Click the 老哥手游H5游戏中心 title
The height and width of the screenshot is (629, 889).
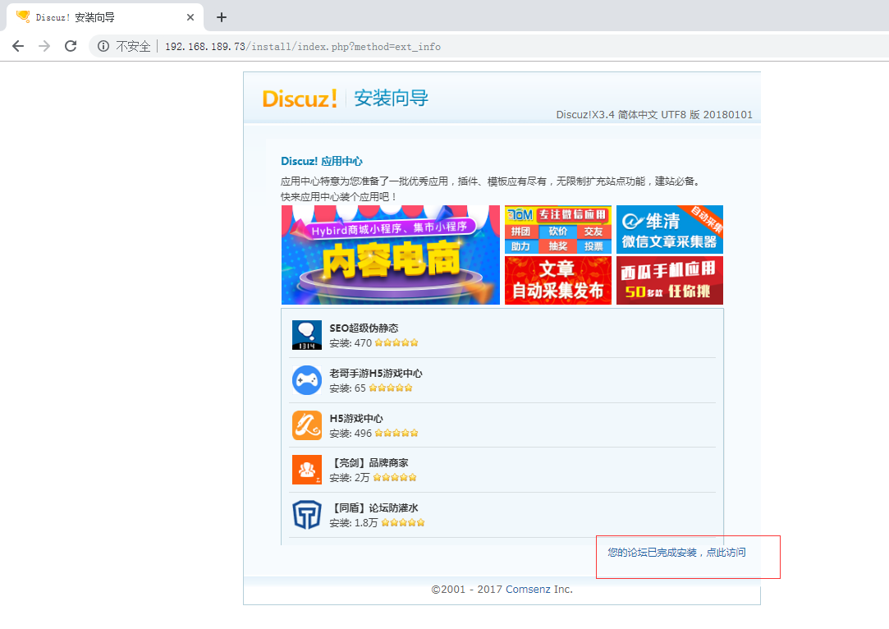click(376, 373)
